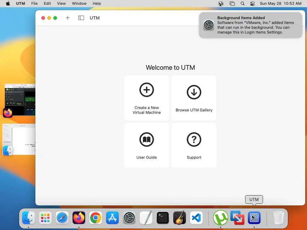Open the Edit menu
Viewport: 307px width, 230px height.
coord(47,4)
